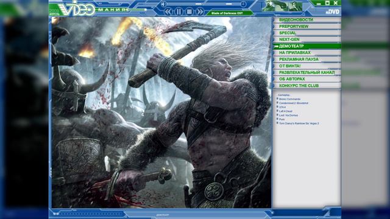The width and height of the screenshot is (390, 219).
Task: Open the Развлекательный канал section
Action: pos(307,72)
